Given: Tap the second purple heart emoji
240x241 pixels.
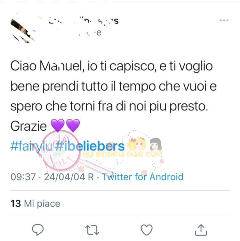Looking at the screenshot, I should [73, 125].
